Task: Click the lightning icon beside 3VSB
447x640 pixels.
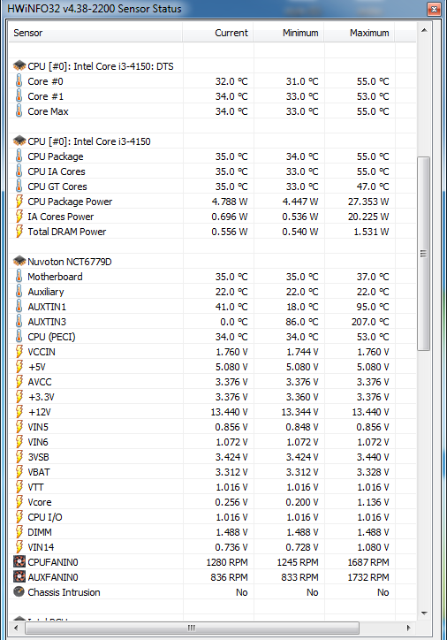Action: [x=19, y=457]
